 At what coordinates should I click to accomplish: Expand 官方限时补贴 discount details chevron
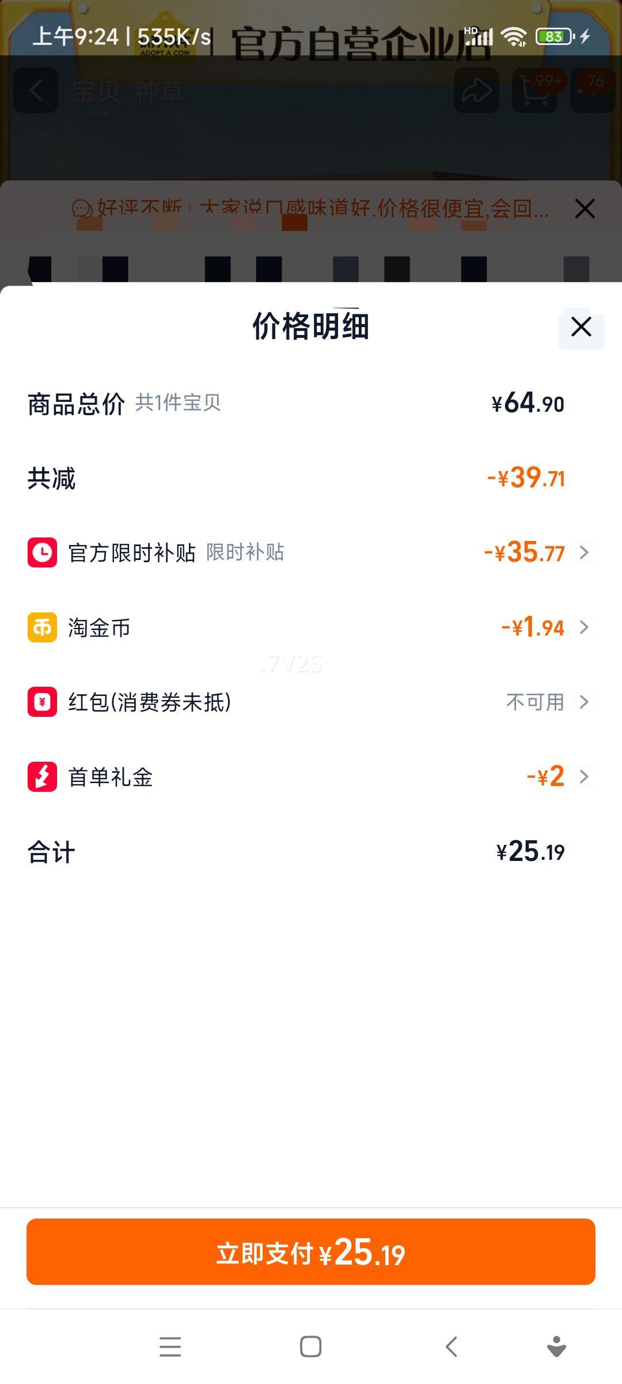pos(584,552)
